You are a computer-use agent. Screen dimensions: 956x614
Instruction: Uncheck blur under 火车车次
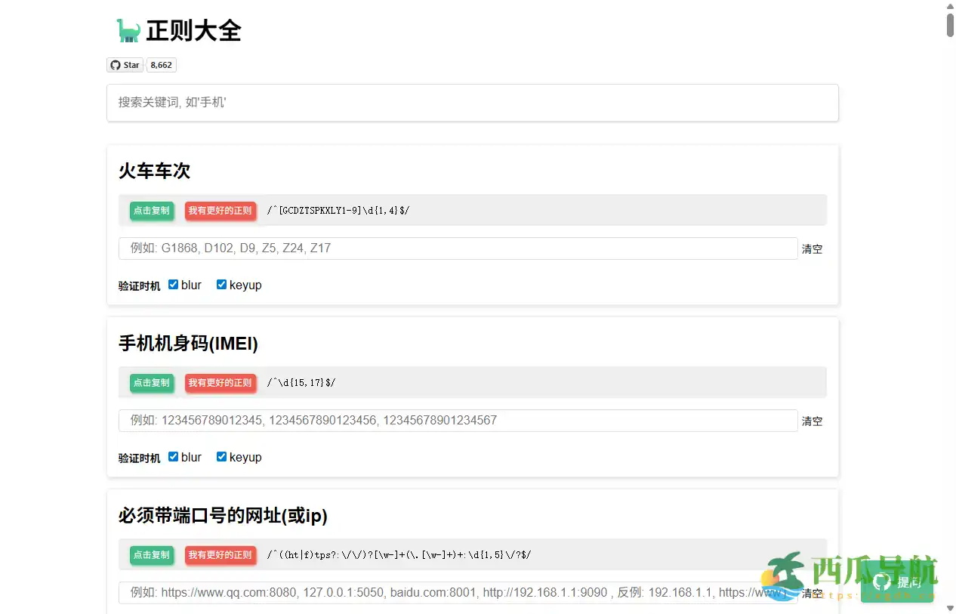pos(173,284)
